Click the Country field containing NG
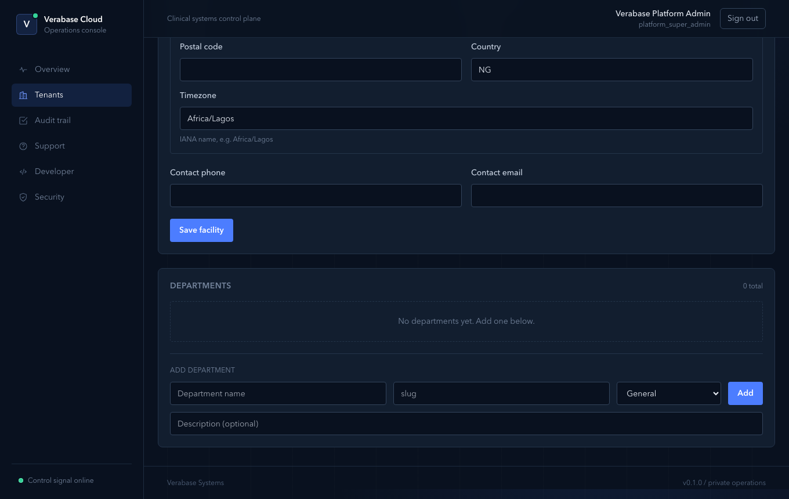The width and height of the screenshot is (789, 499). click(x=612, y=70)
